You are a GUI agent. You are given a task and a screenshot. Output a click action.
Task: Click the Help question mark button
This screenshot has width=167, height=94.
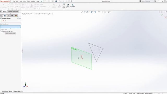coord(159,1)
